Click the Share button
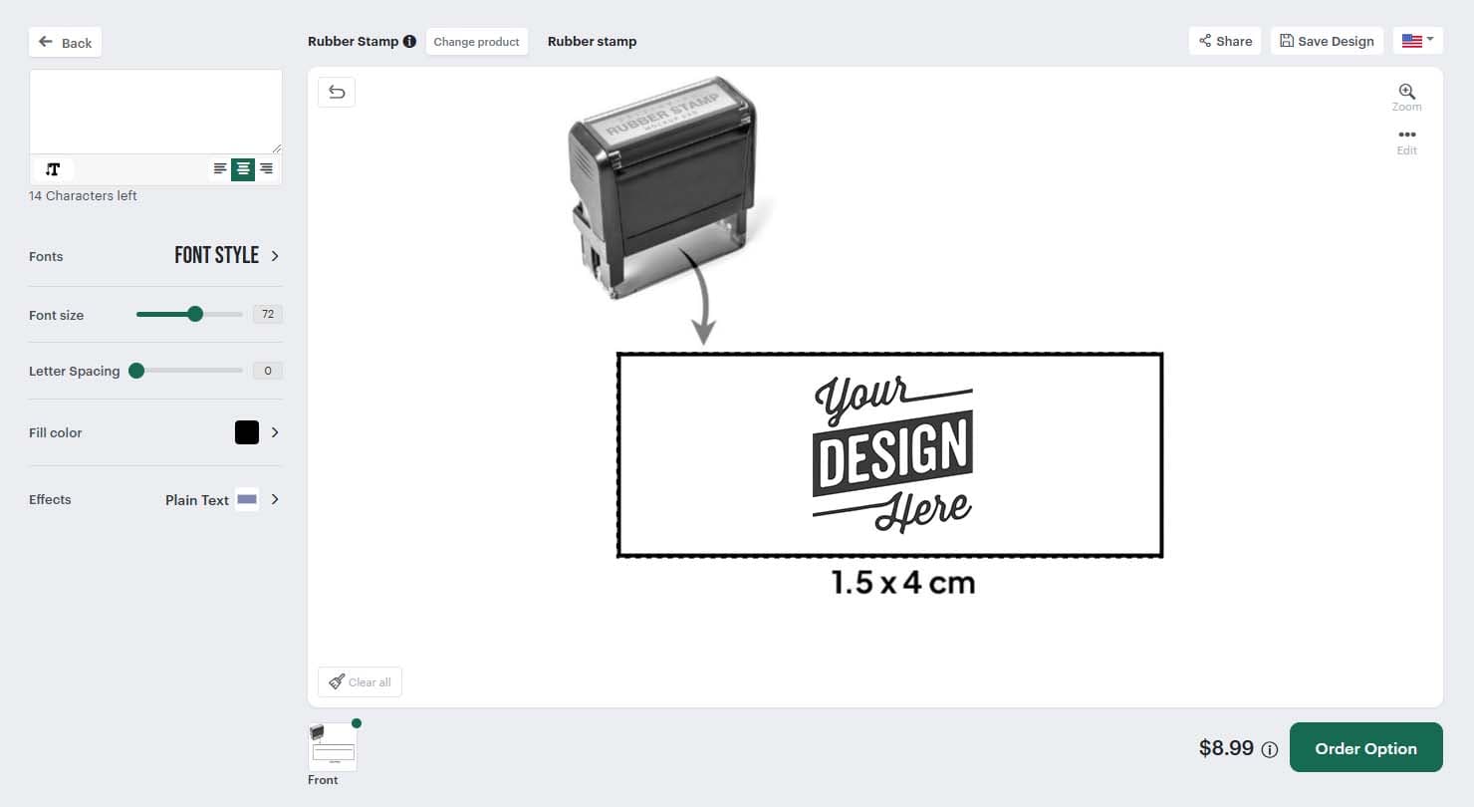The image size is (1474, 807). pyautogui.click(x=1225, y=41)
